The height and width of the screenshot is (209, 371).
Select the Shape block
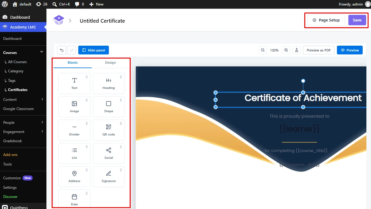[109, 107]
